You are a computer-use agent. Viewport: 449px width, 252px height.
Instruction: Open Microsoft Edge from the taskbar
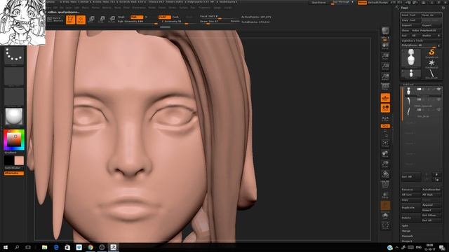pos(56,247)
